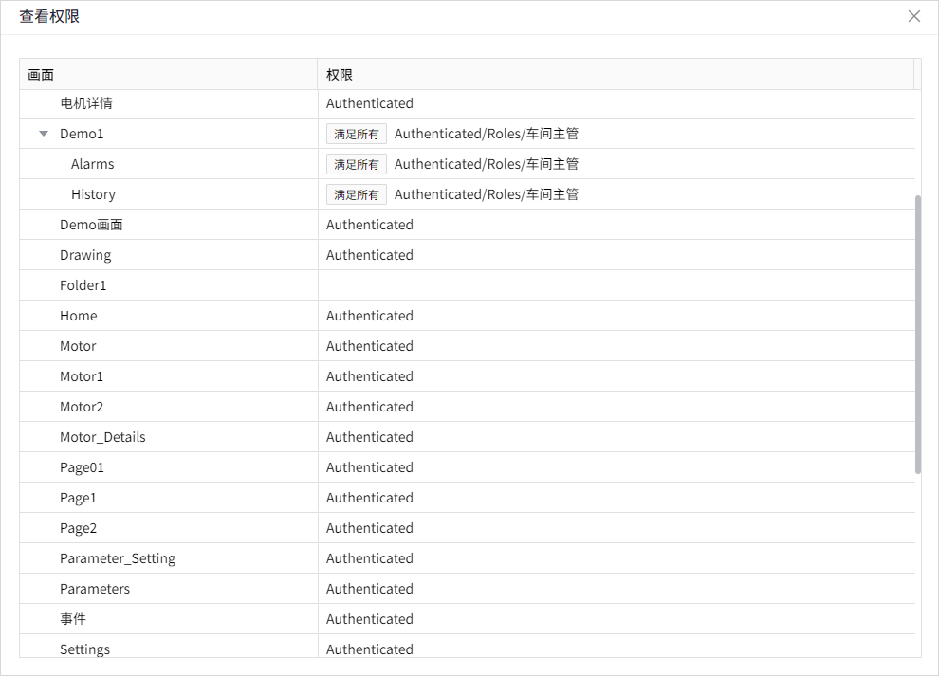Screen dimensions: 939x676
Task: Collapse the Demo1 tree node
Action: (x=44, y=134)
